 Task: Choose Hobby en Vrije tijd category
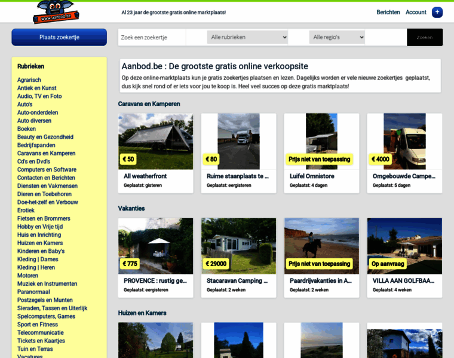[x=40, y=227]
